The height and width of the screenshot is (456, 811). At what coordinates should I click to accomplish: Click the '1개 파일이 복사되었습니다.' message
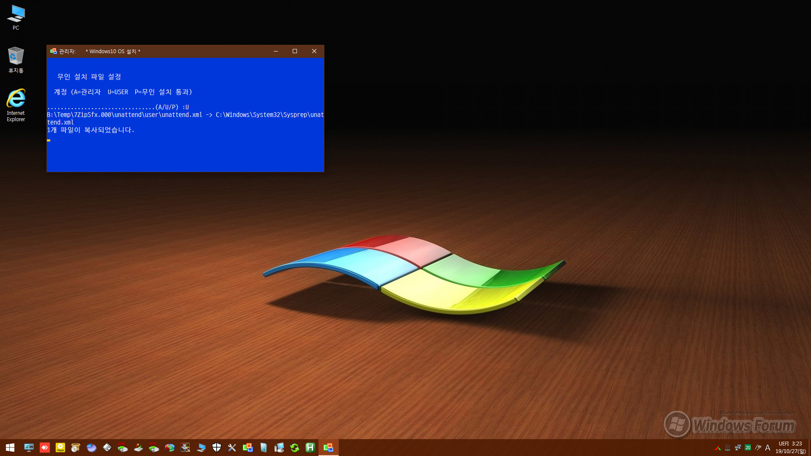point(91,130)
